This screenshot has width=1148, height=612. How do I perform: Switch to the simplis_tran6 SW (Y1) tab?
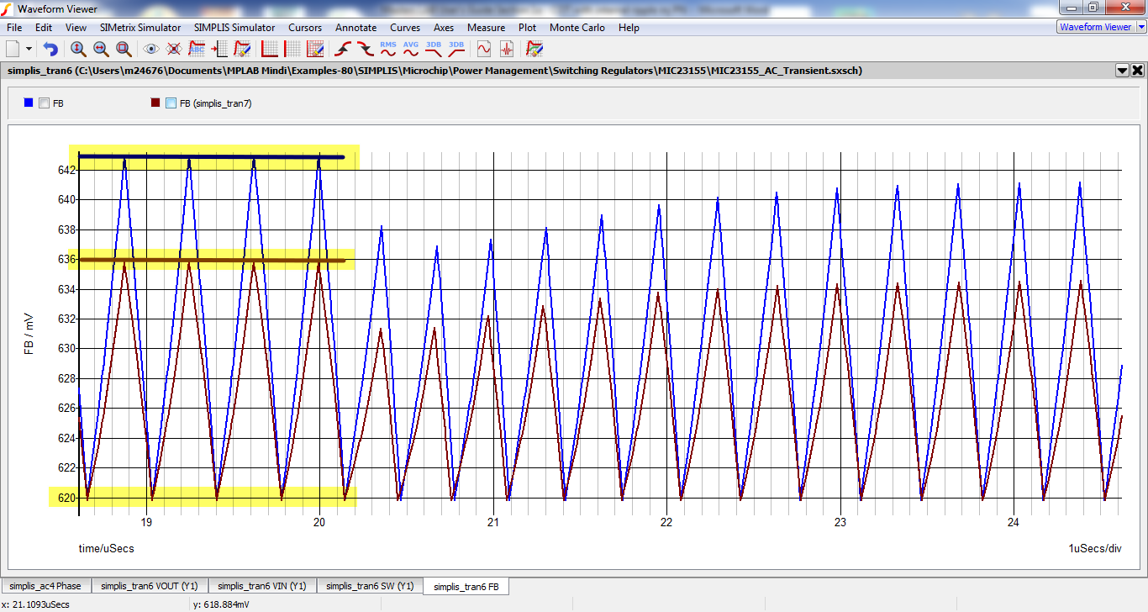370,586
